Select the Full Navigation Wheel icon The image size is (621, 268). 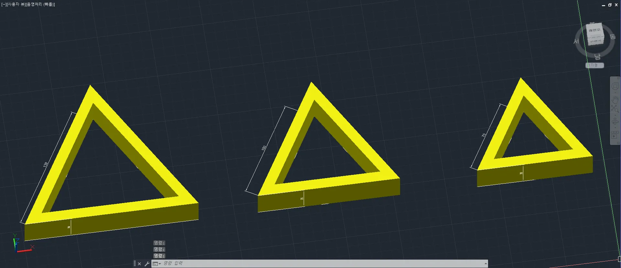615,86
